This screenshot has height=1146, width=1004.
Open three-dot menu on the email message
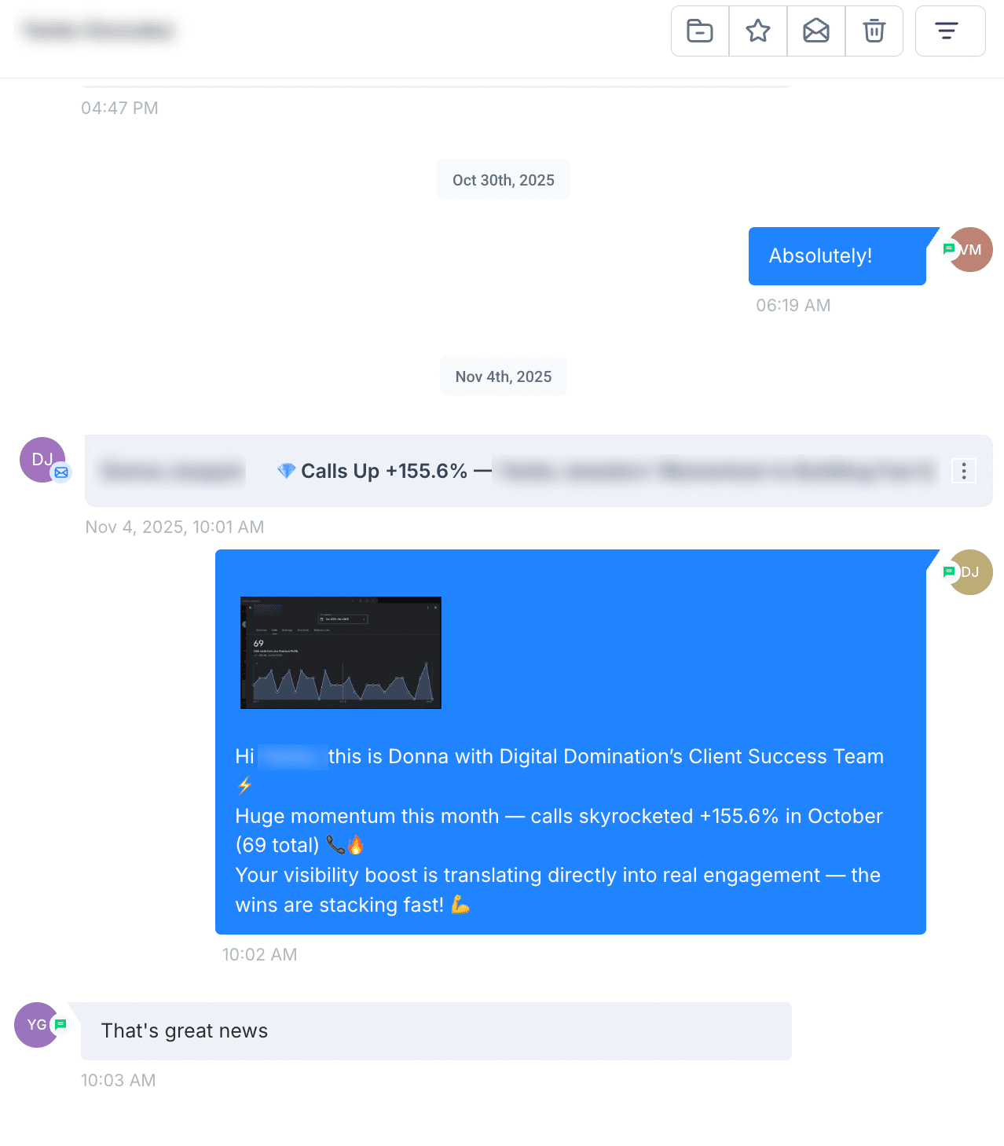(x=964, y=471)
